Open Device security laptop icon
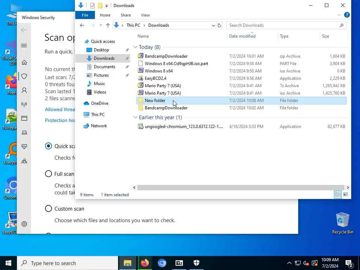The height and width of the screenshot is (270, 360). 24,133
